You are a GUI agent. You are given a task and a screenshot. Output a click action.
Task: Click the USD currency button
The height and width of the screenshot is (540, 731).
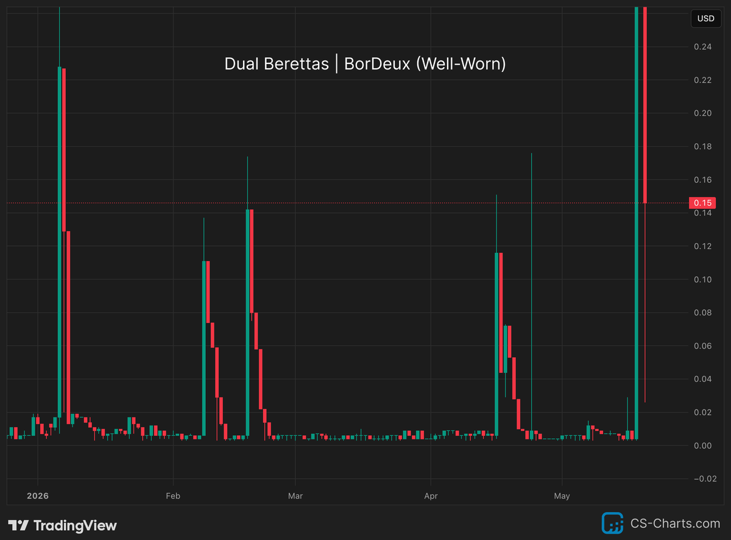(x=706, y=18)
